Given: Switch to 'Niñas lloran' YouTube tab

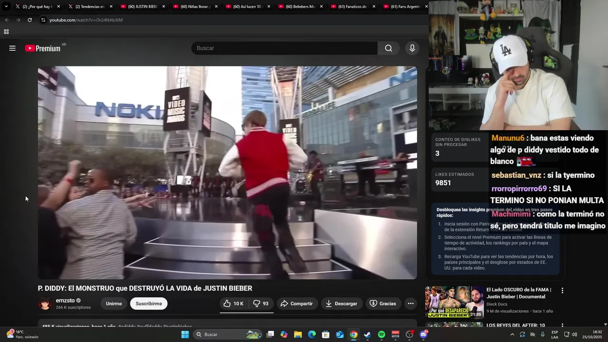Looking at the screenshot, I should point(195,7).
